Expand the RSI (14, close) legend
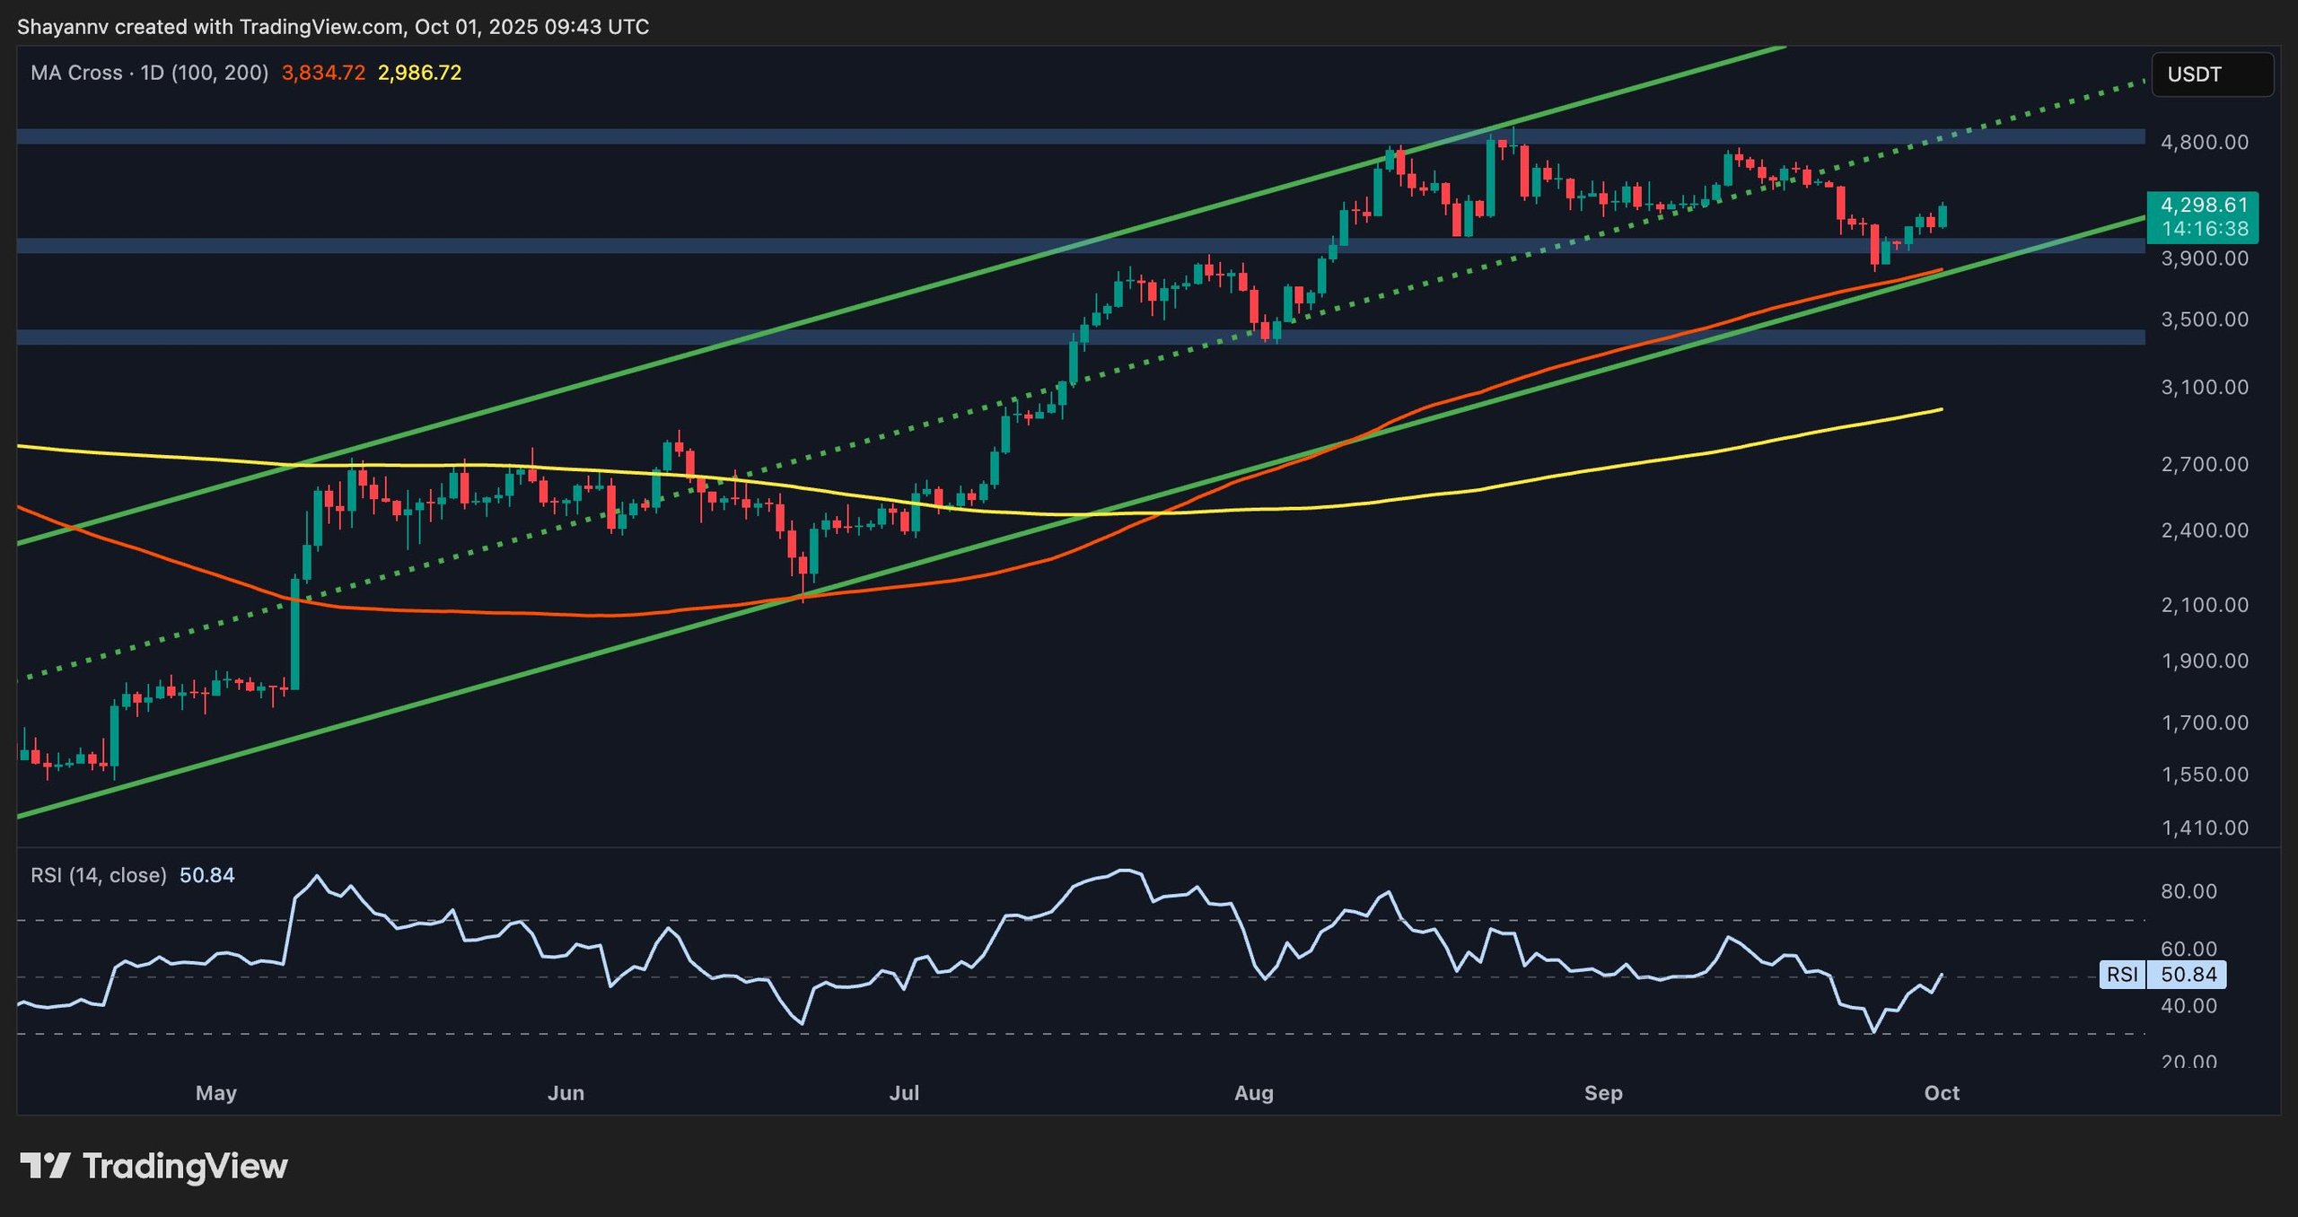2298x1217 pixels. pos(99,875)
